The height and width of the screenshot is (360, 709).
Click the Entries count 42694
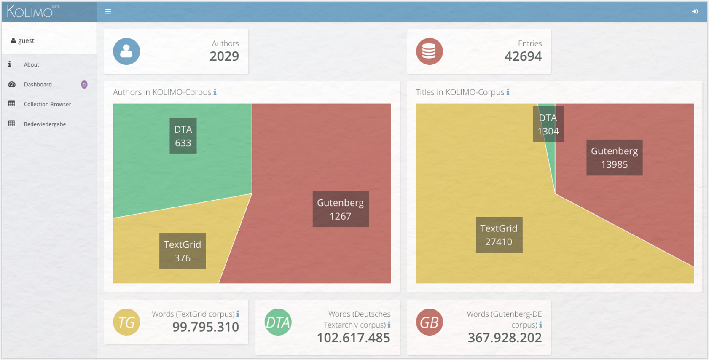coord(523,56)
